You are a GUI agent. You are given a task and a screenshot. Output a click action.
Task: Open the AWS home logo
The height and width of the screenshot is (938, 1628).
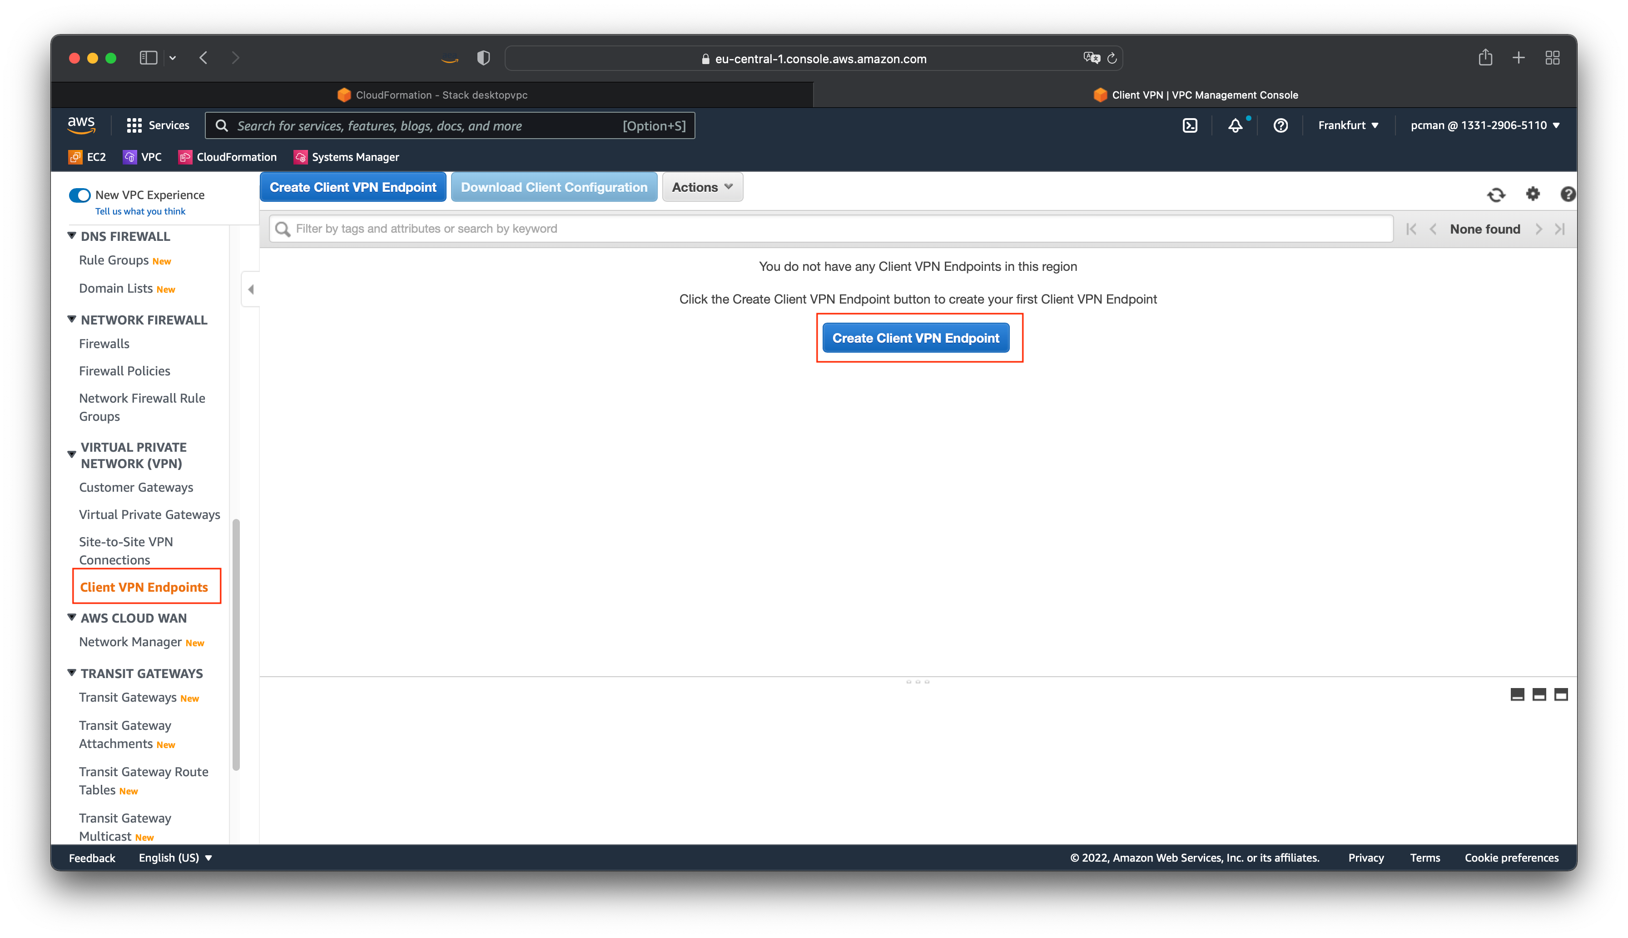pyautogui.click(x=82, y=125)
